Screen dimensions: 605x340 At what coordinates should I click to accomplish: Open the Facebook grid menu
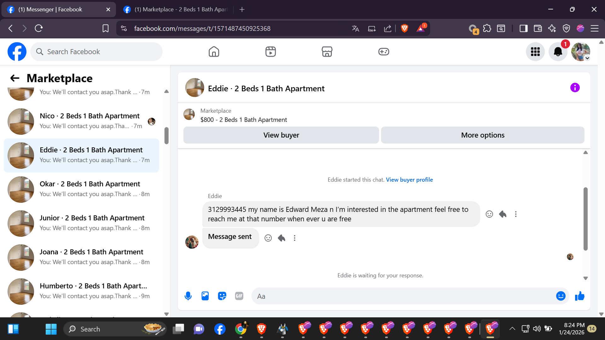535,52
